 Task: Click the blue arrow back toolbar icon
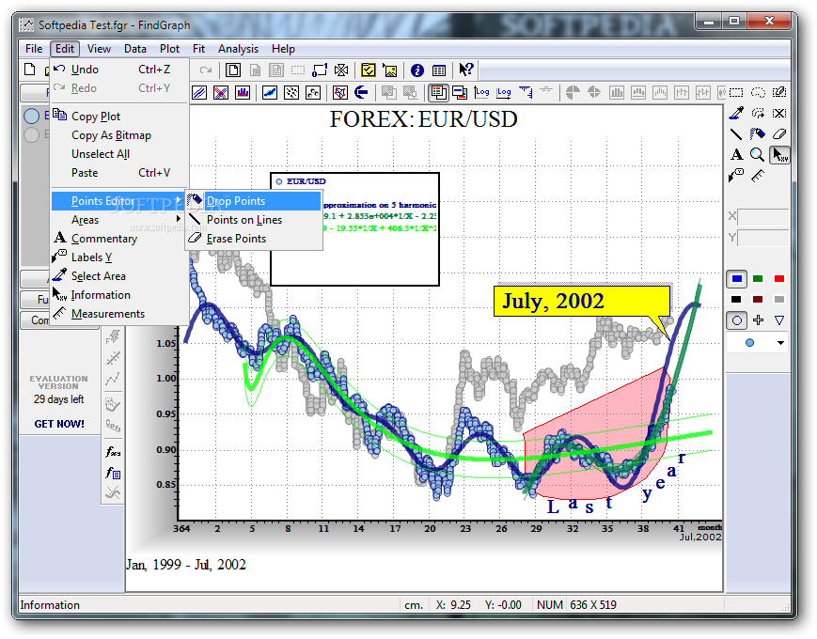pos(361,93)
